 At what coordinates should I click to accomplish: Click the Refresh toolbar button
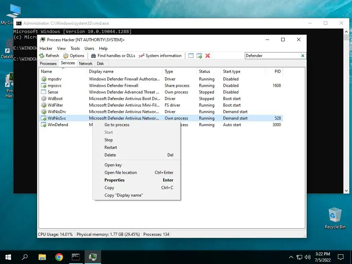pos(49,56)
